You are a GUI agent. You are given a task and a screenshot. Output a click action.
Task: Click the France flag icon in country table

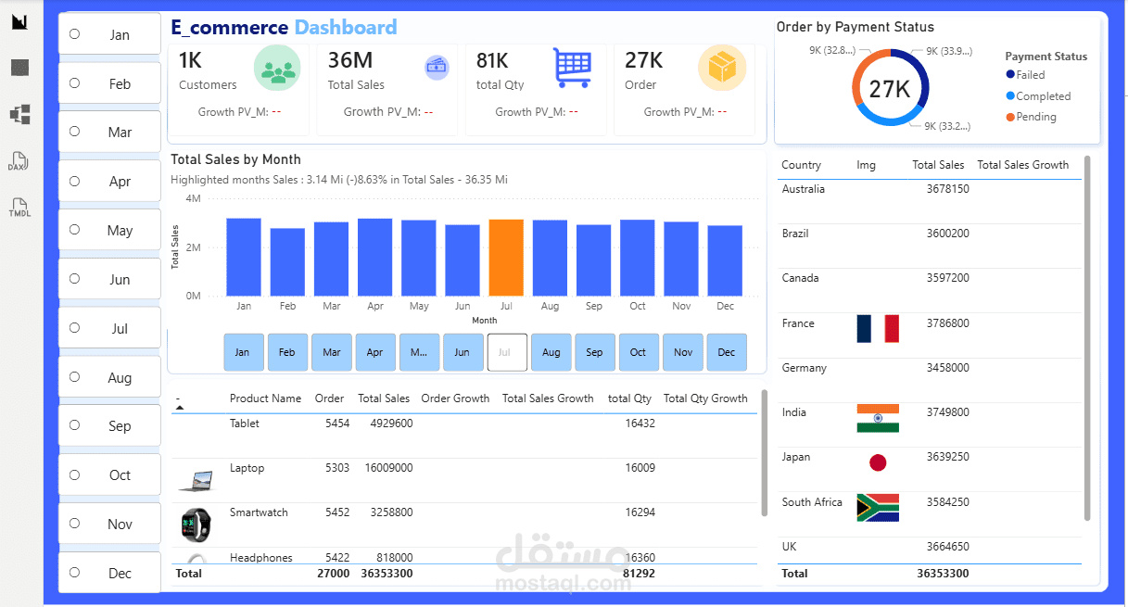[877, 329]
